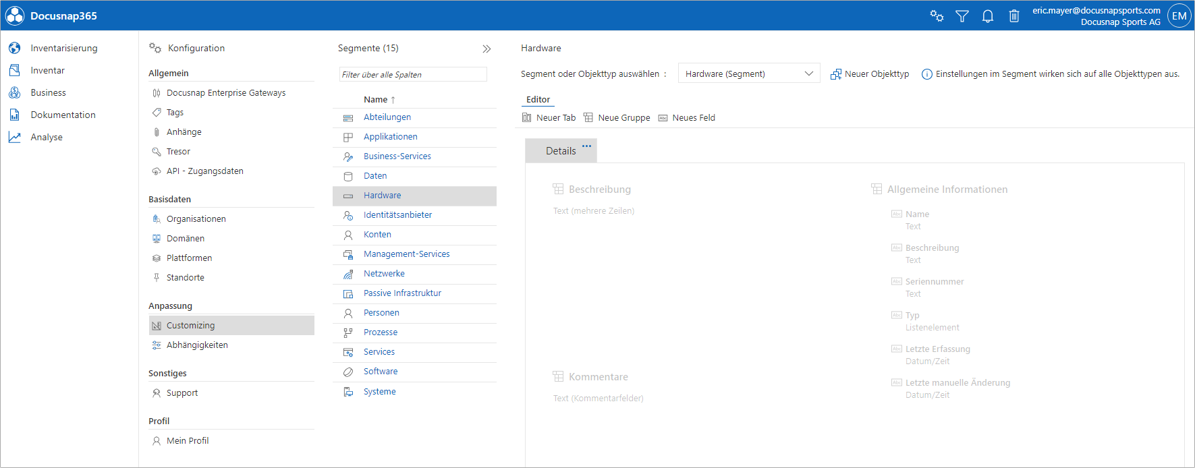Switch to the Editor tab
Screen dimensions: 1195x468
coord(538,100)
